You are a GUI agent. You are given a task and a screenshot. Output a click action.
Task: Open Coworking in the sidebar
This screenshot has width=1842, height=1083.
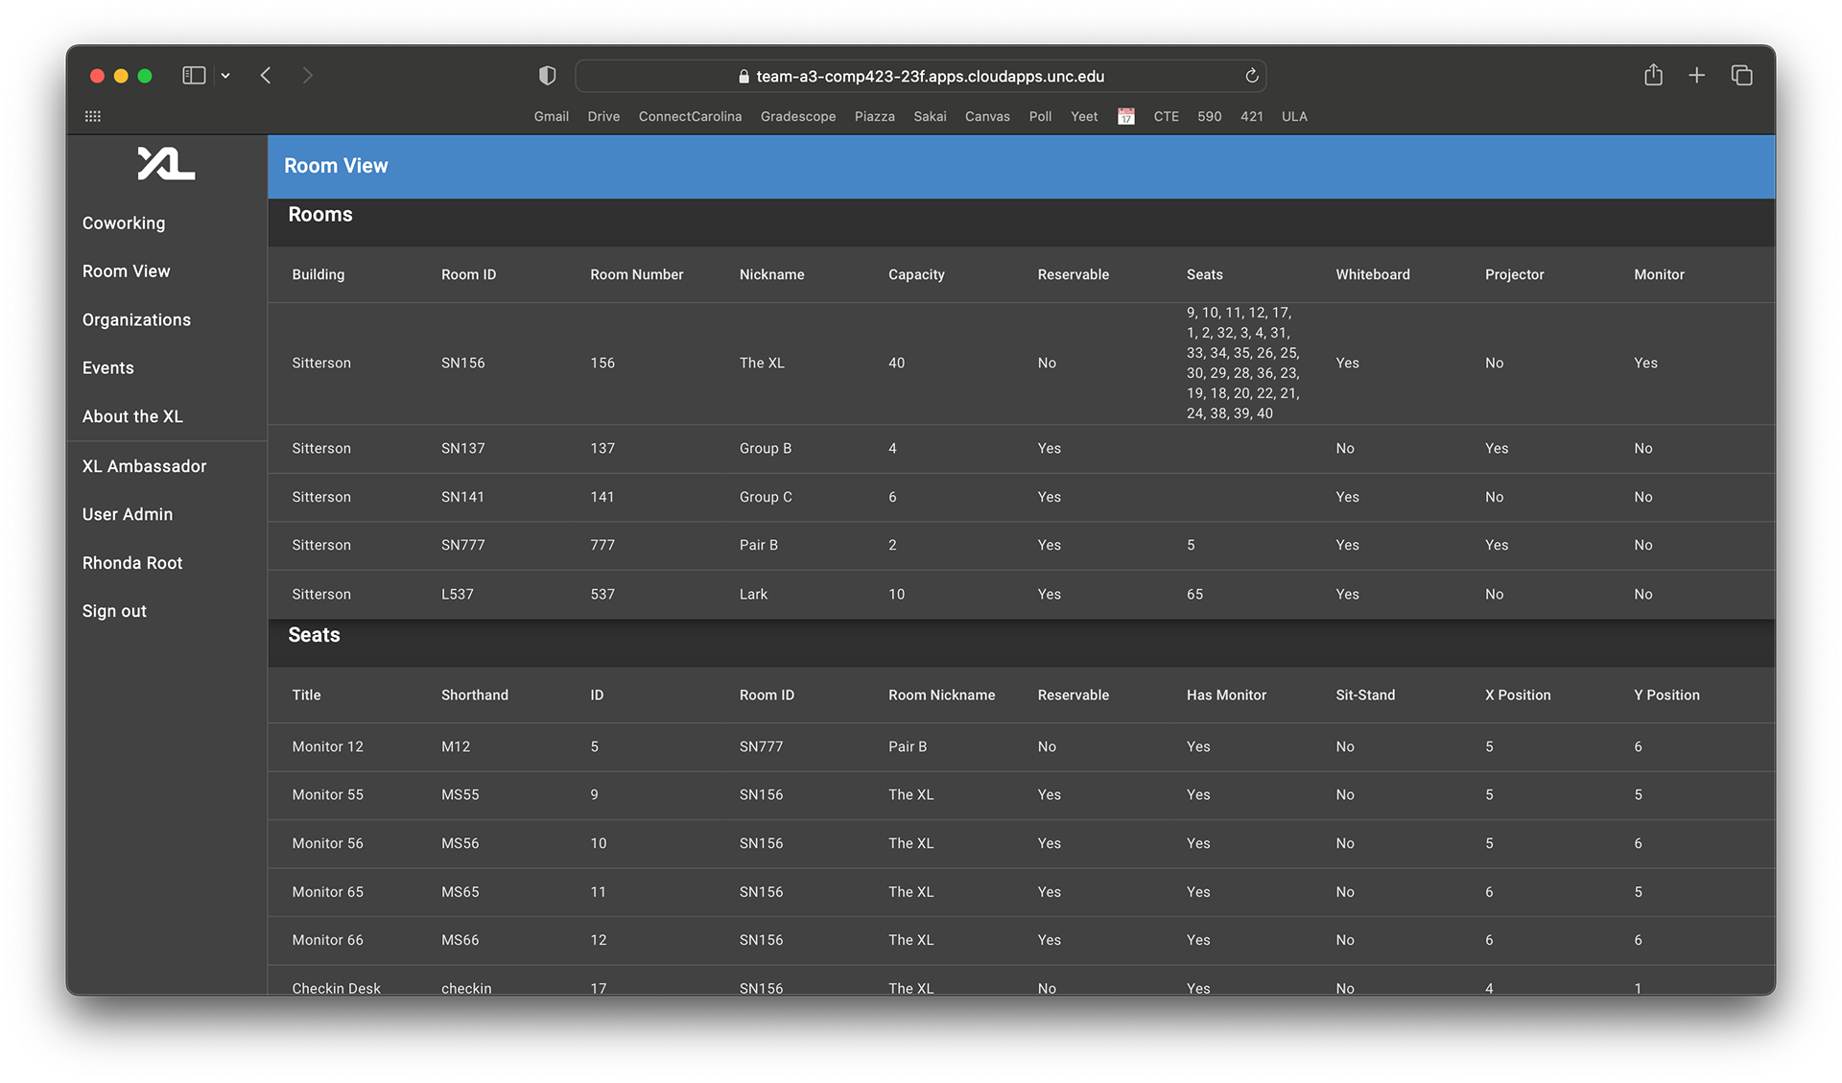(x=124, y=224)
